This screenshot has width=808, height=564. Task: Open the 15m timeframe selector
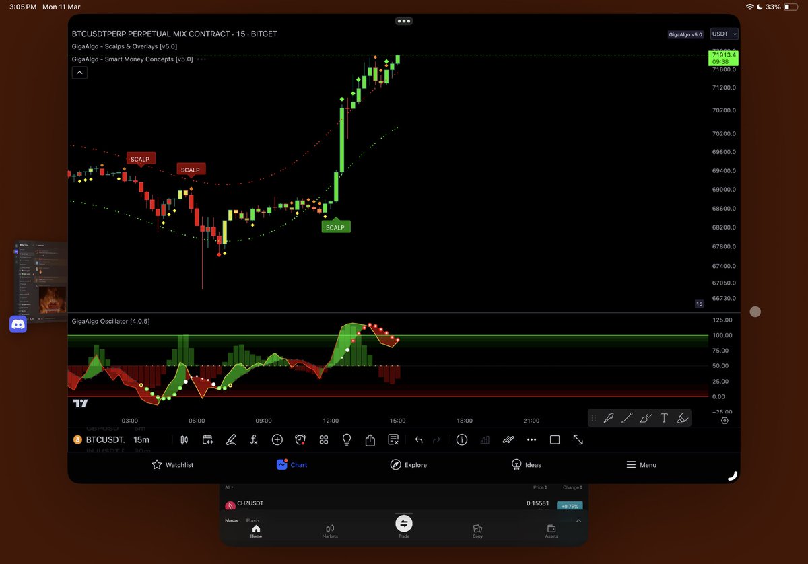141,439
